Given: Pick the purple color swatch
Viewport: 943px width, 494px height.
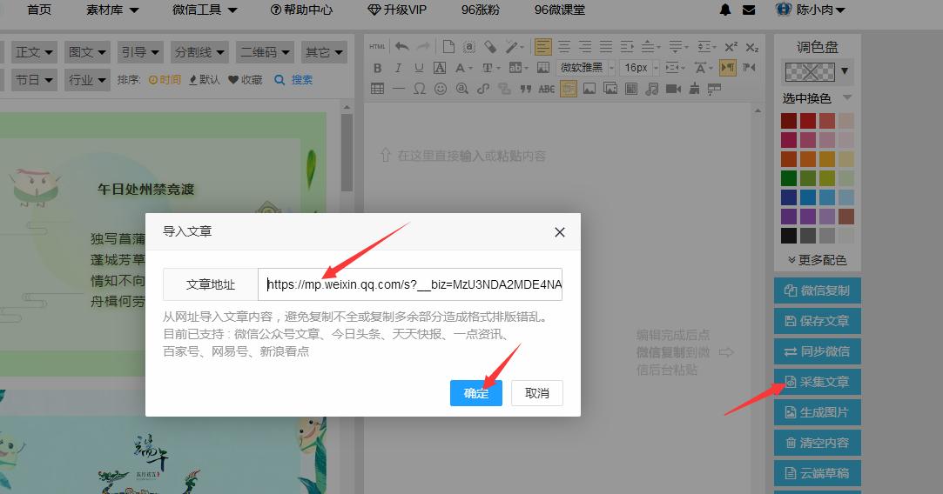Looking at the screenshot, I should click(x=788, y=217).
